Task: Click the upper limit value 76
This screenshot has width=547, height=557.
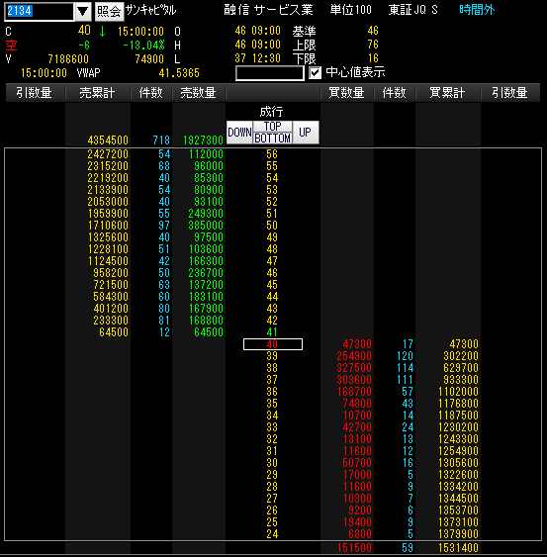Action: [373, 45]
